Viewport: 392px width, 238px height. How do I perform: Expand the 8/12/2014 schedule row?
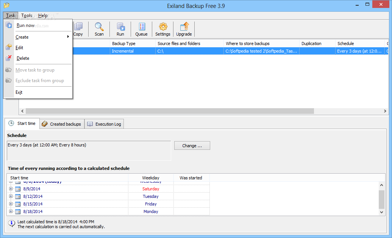[x=11, y=196]
